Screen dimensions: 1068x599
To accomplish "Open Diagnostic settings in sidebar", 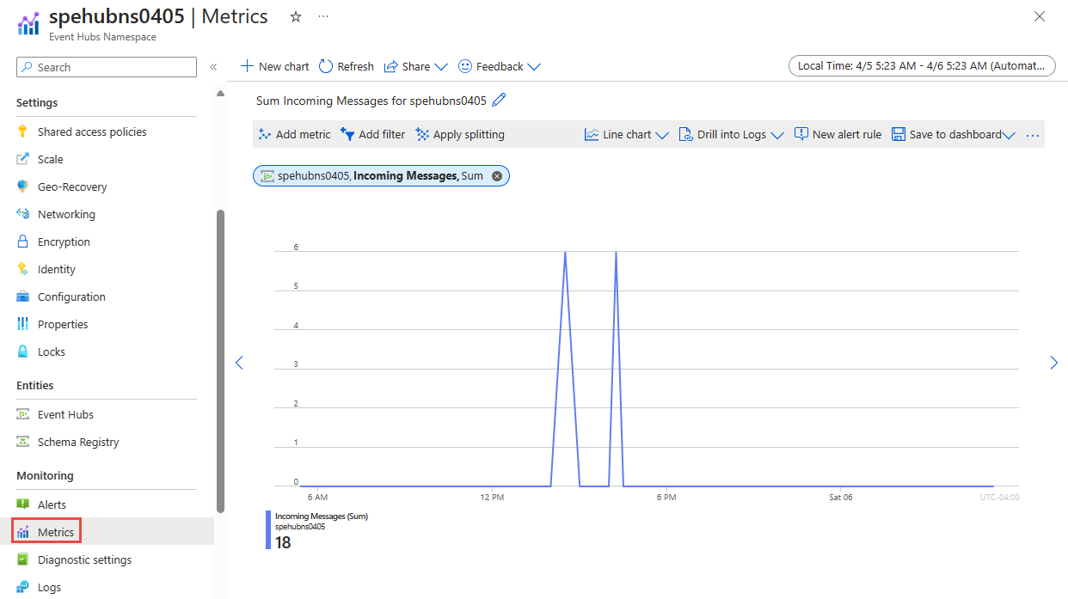I will pyautogui.click(x=84, y=559).
